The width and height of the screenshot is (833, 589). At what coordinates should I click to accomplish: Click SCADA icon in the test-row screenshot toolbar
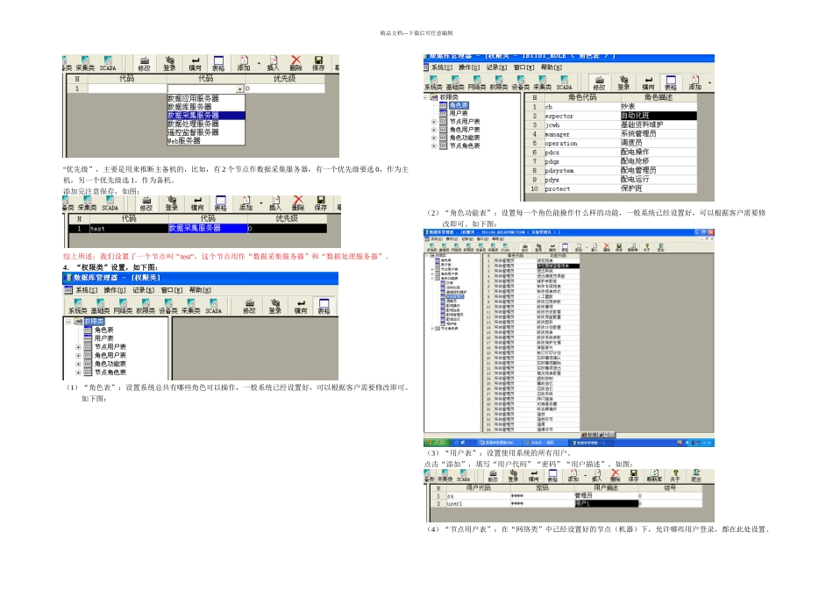[x=110, y=203]
